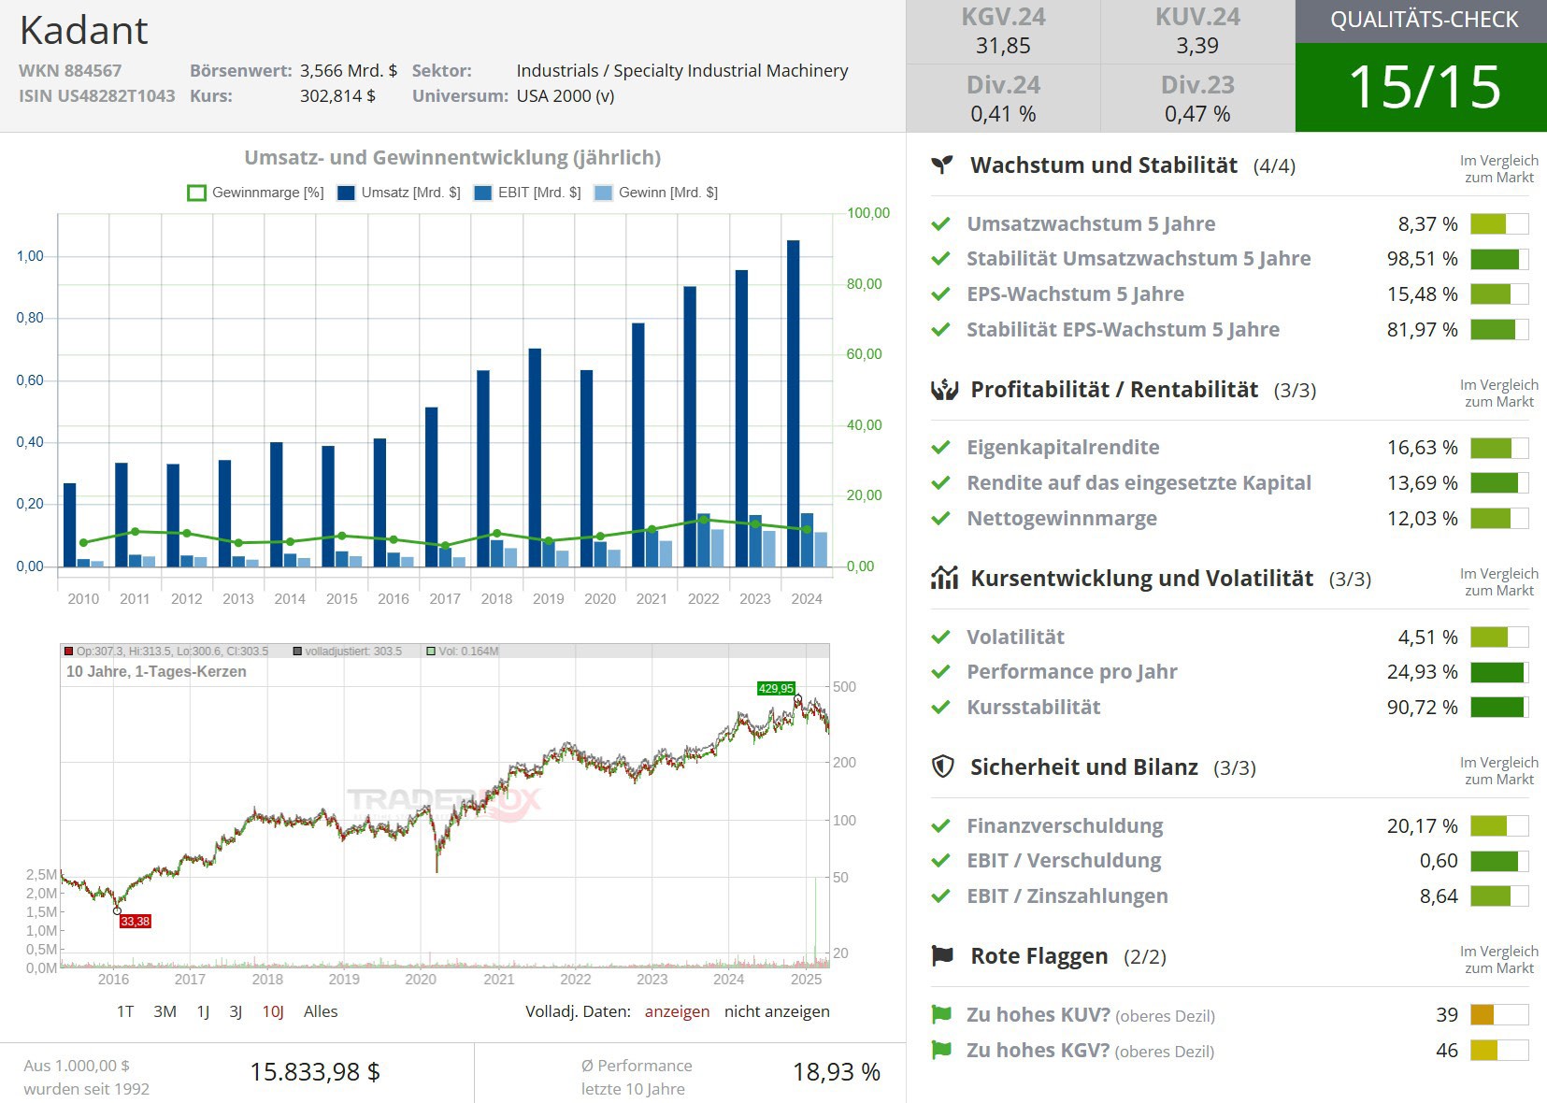Click the plant icon beside Wachstum und Stabilität
This screenshot has width=1547, height=1103.
[x=942, y=165]
